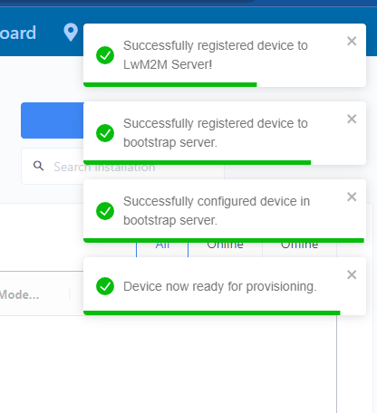Dismiss the LwM2M Server registration notification
The image size is (377, 413).
(352, 41)
